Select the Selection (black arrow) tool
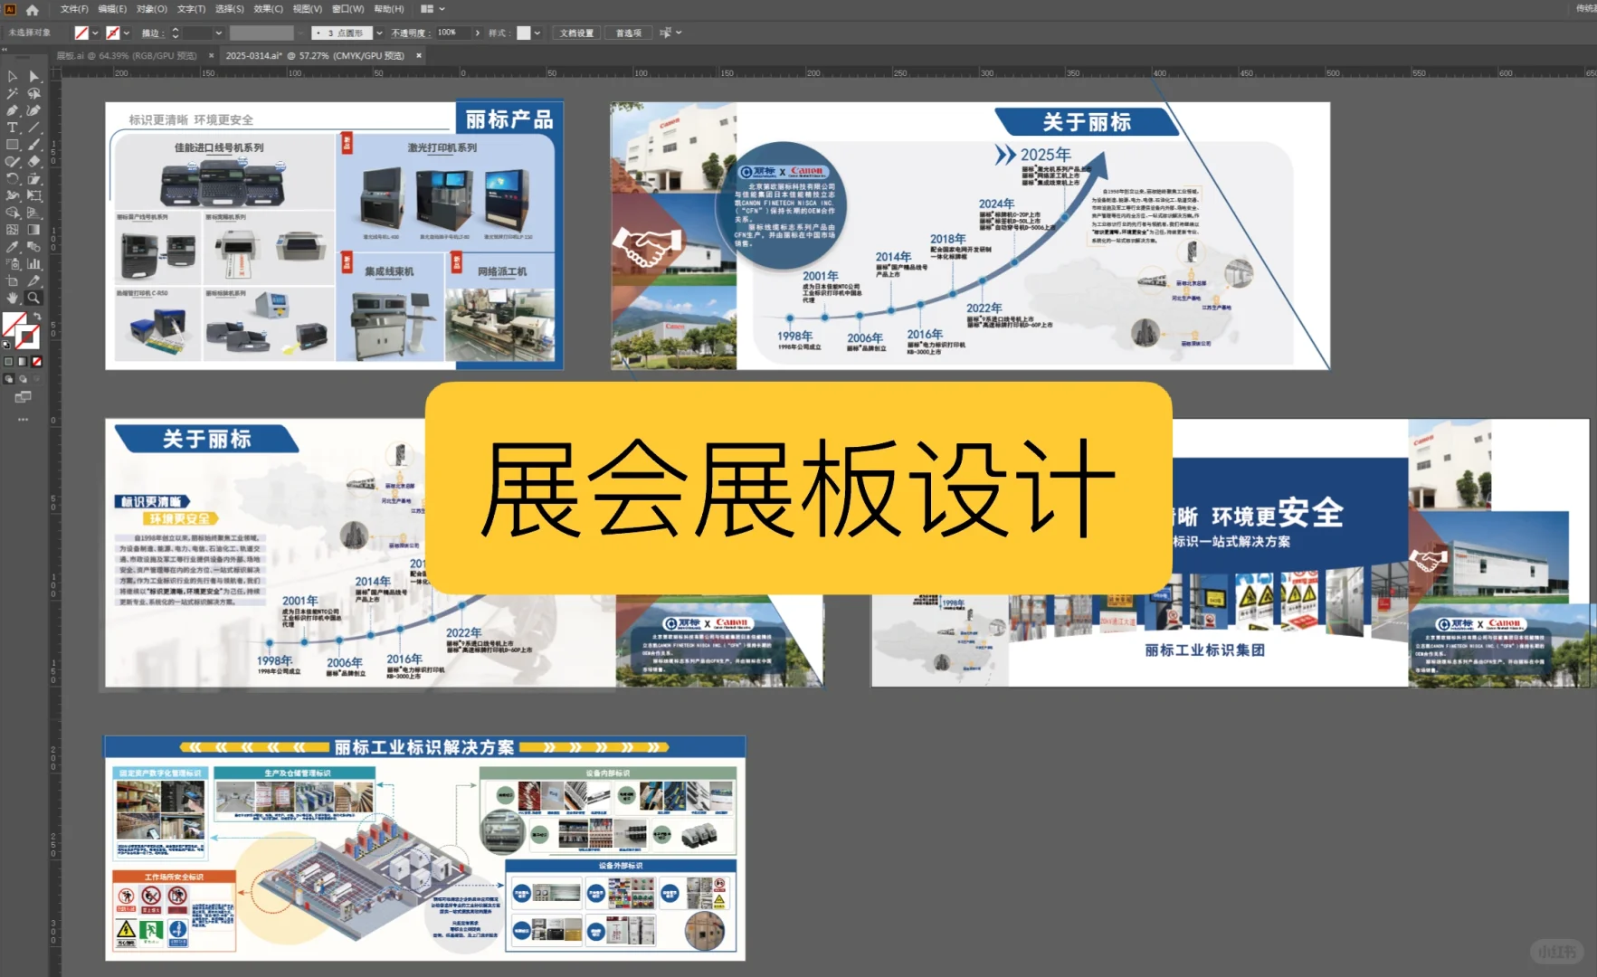1597x977 pixels. point(12,77)
